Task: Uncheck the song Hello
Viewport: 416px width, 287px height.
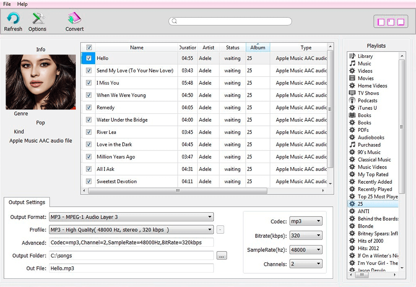Action: [88, 58]
